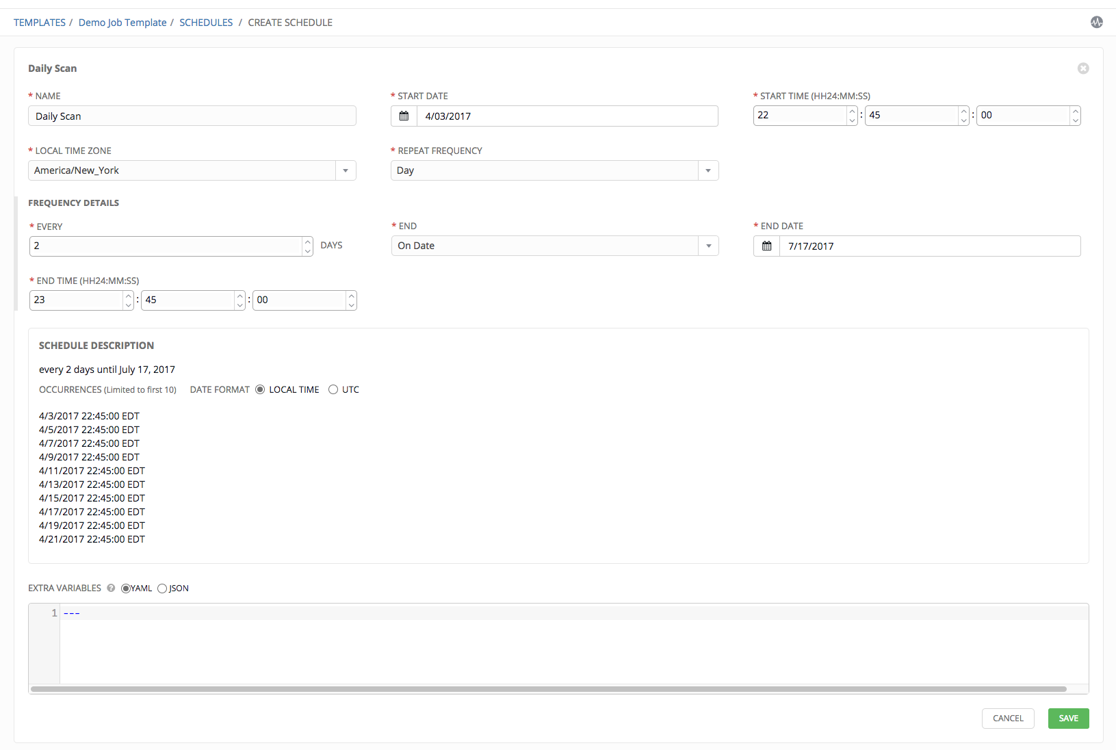Edit the Start Date field

tap(567, 116)
